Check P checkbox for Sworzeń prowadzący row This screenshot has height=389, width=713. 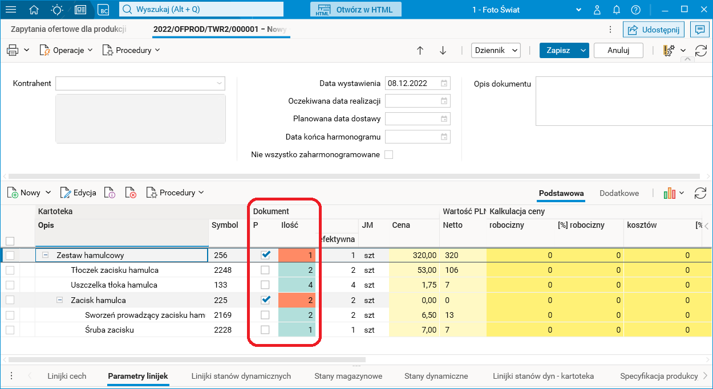[x=265, y=314]
